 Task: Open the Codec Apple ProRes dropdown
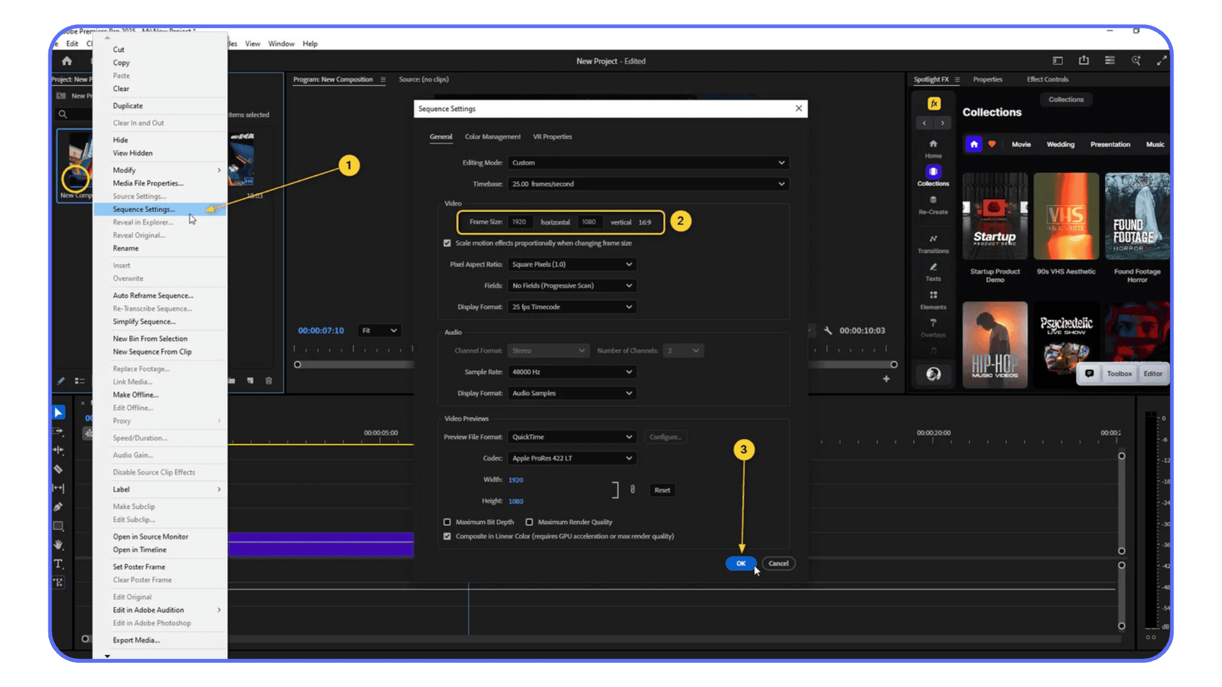pos(572,458)
